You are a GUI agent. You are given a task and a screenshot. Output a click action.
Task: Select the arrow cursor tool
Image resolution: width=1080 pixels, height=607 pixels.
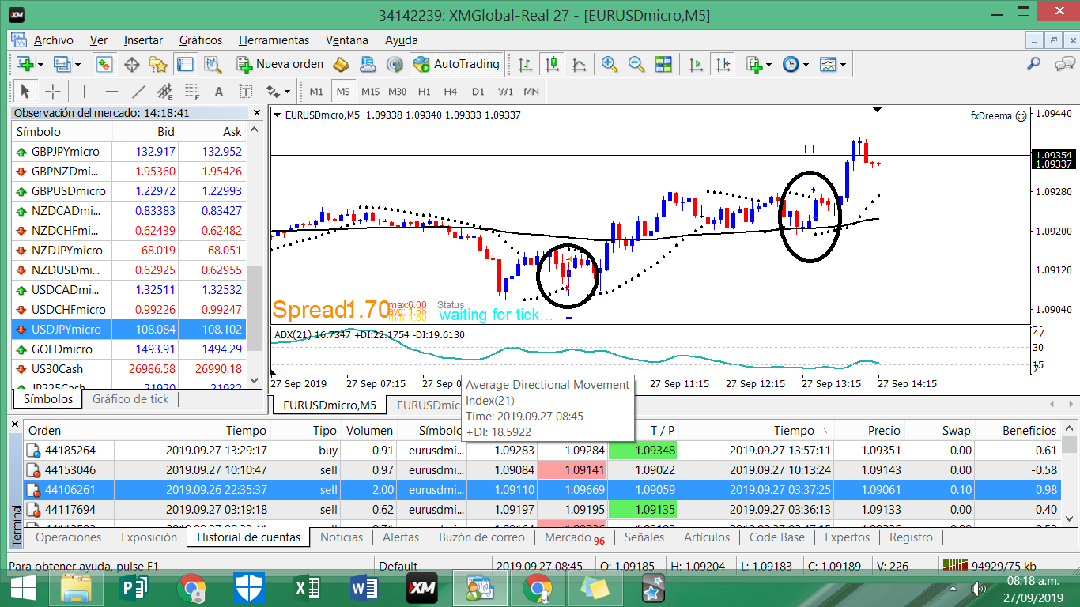click(25, 91)
